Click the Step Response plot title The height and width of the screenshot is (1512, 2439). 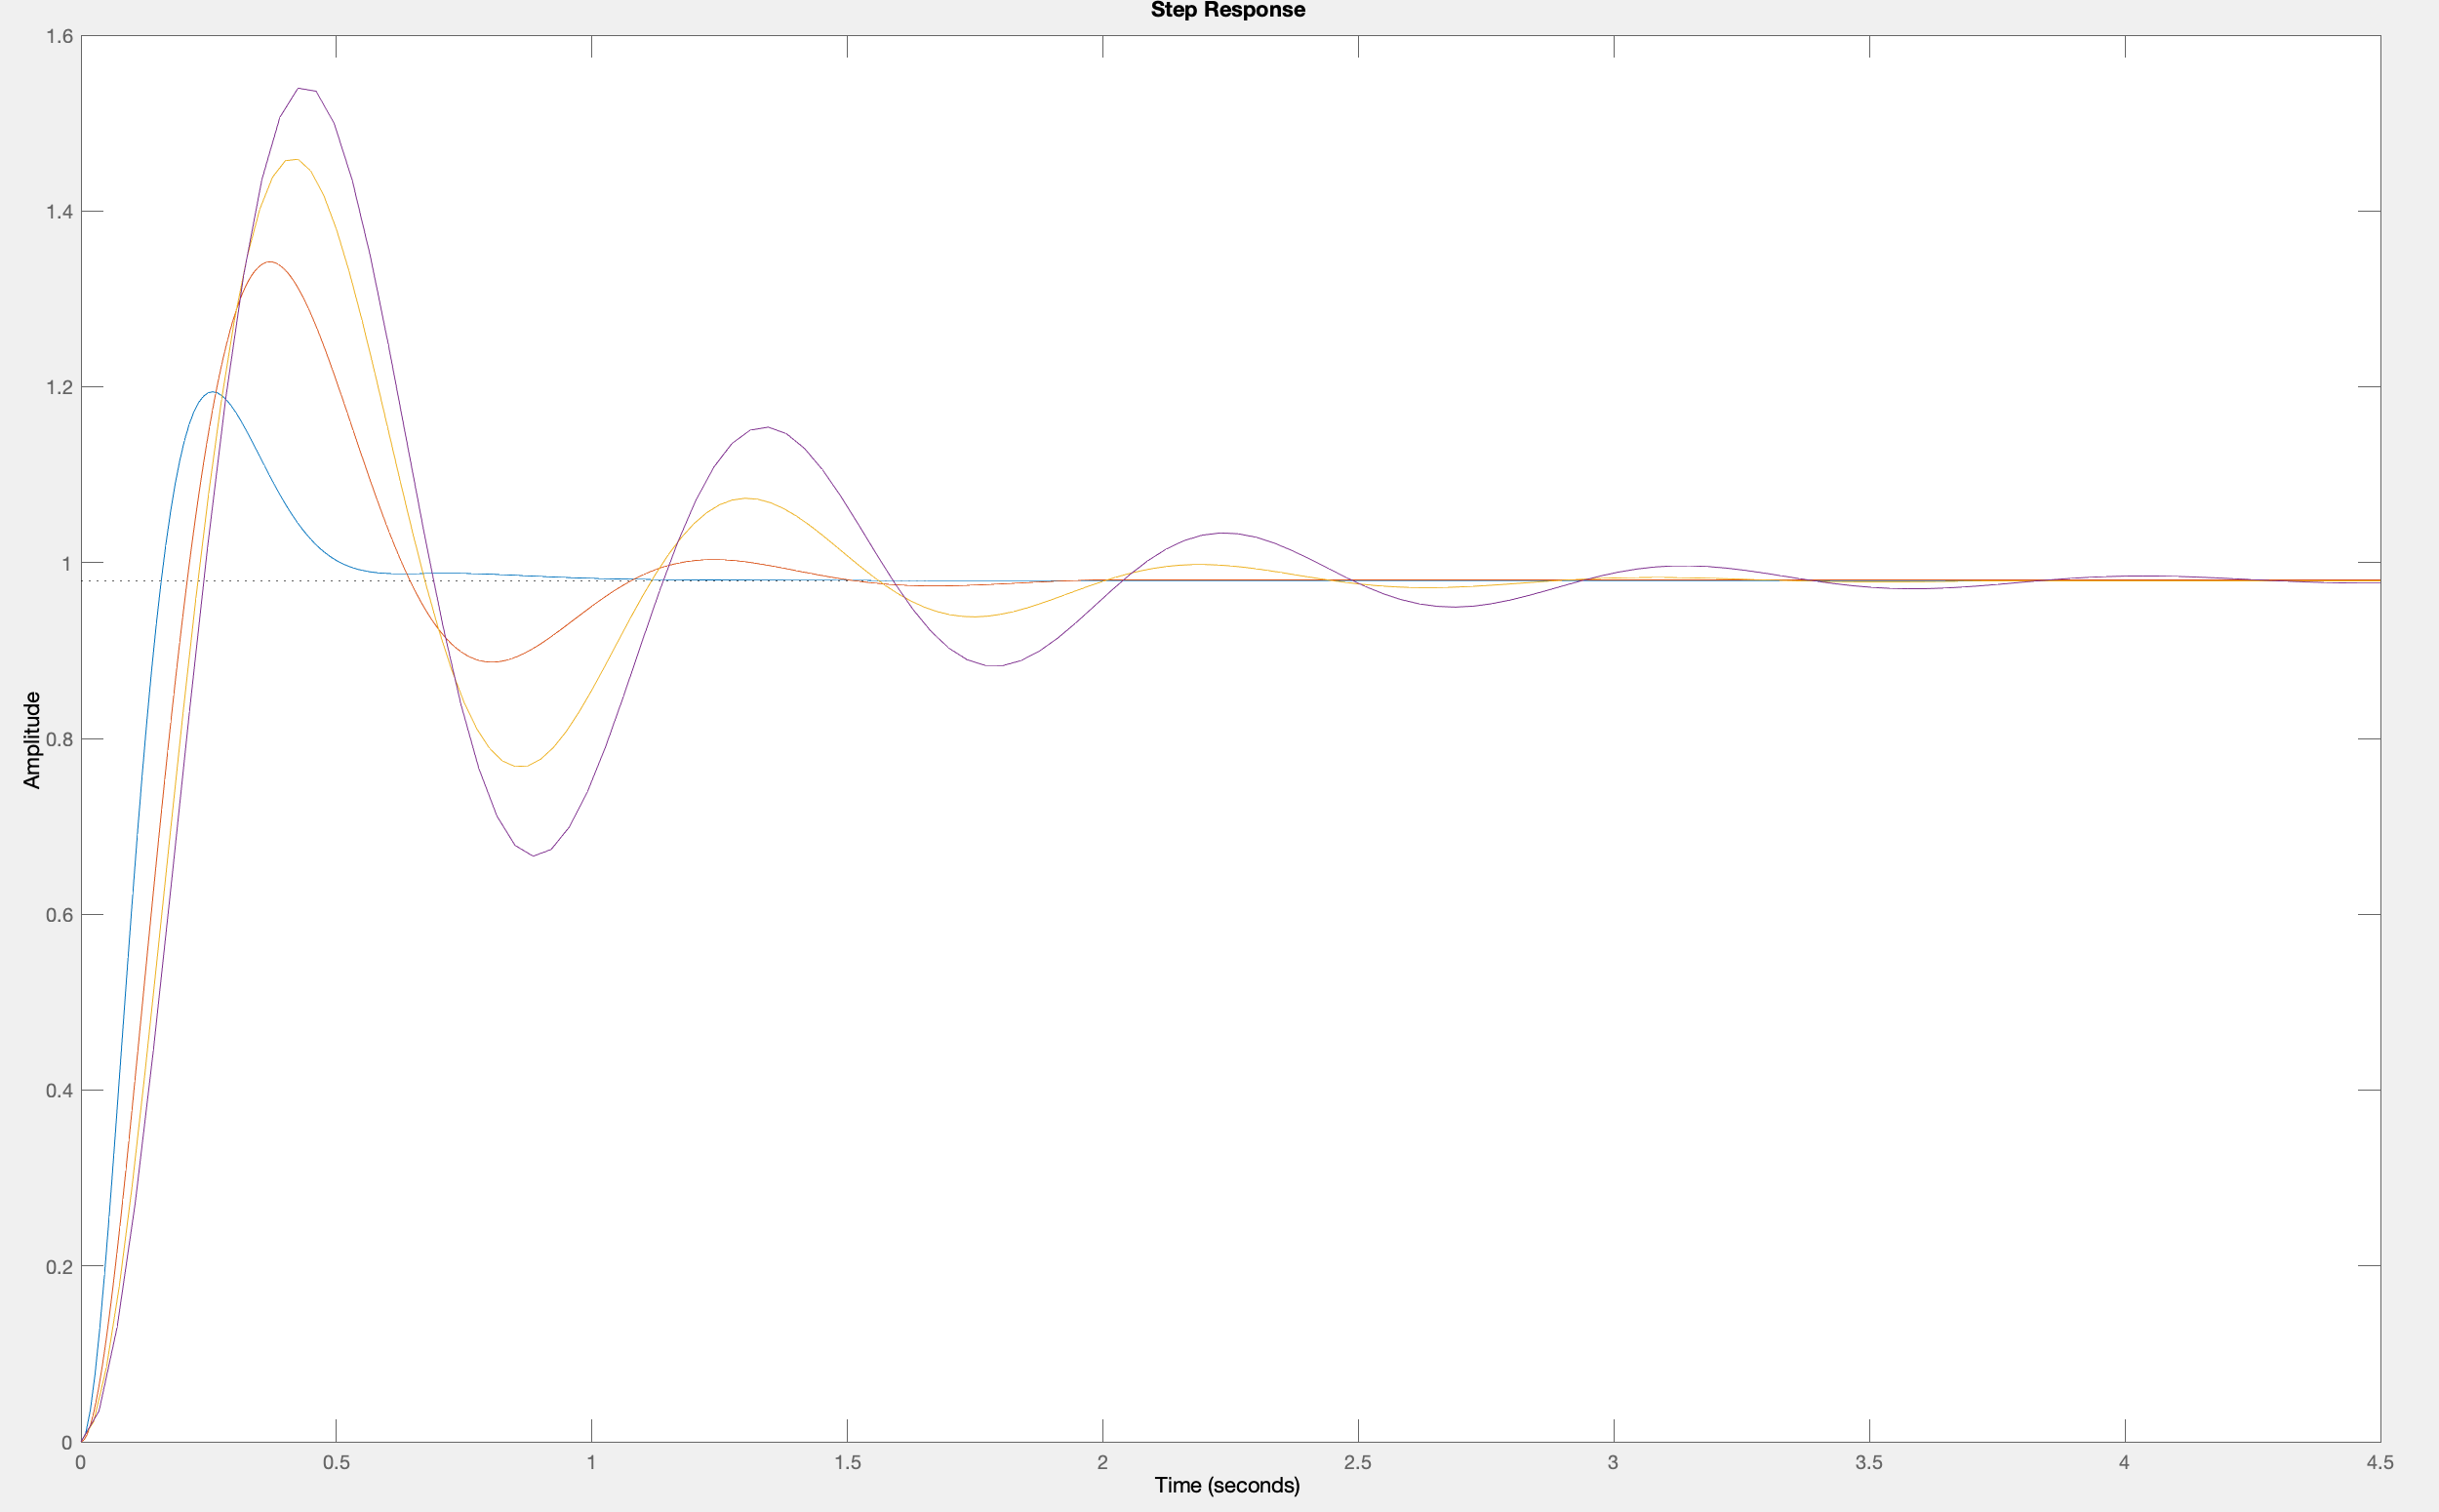click(x=1227, y=10)
